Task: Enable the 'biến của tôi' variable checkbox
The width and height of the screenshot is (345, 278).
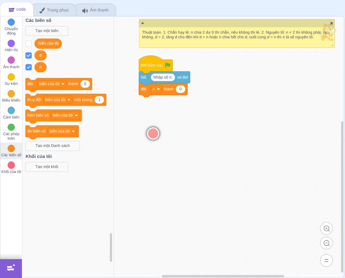Action: click(x=29, y=43)
